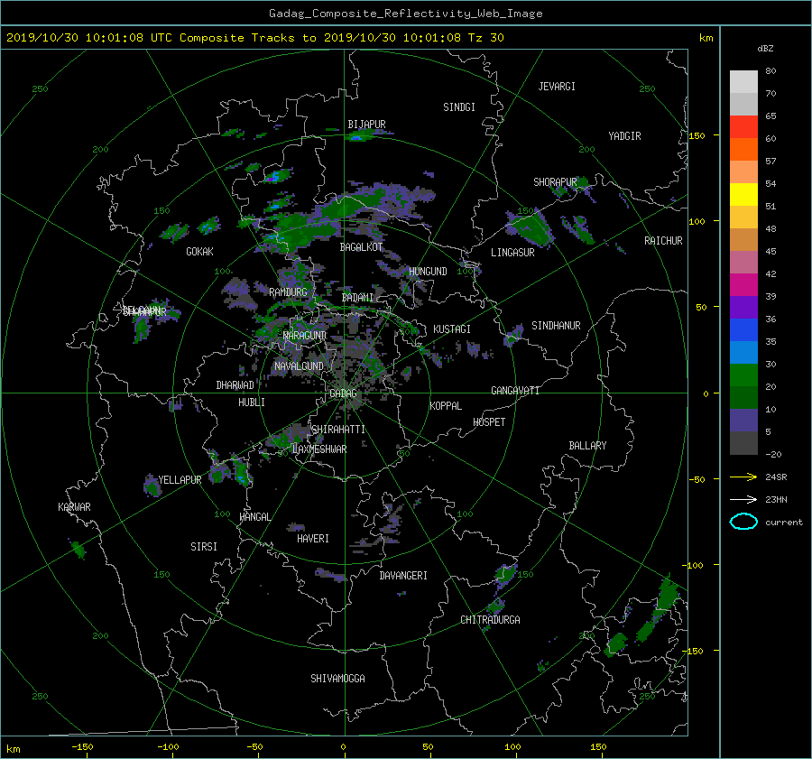Image resolution: width=812 pixels, height=759 pixels.
Task: Click the RAICHUR city label
Action: click(663, 241)
